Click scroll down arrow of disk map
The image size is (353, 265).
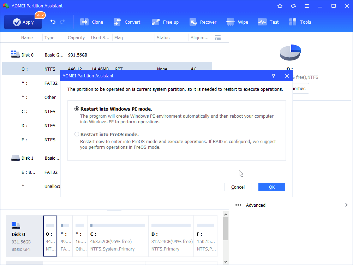[x=226, y=262]
